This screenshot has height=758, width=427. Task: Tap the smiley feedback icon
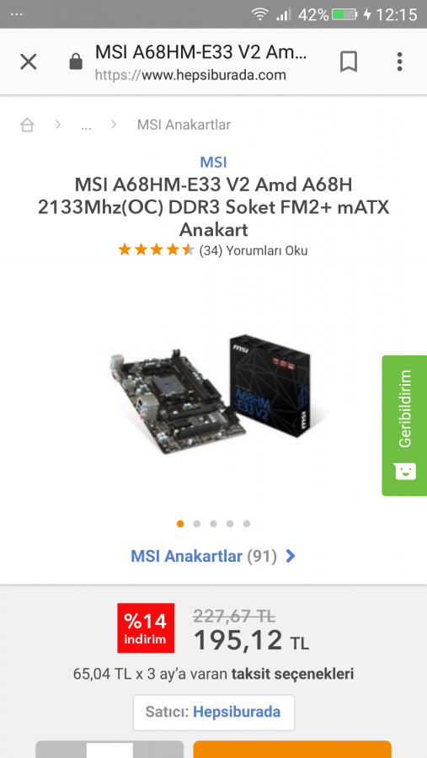click(x=405, y=472)
